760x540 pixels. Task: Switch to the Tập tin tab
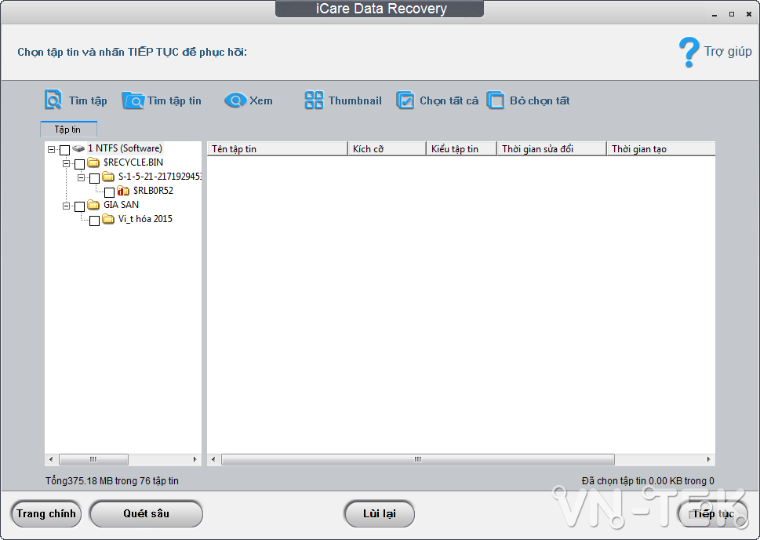pyautogui.click(x=68, y=129)
